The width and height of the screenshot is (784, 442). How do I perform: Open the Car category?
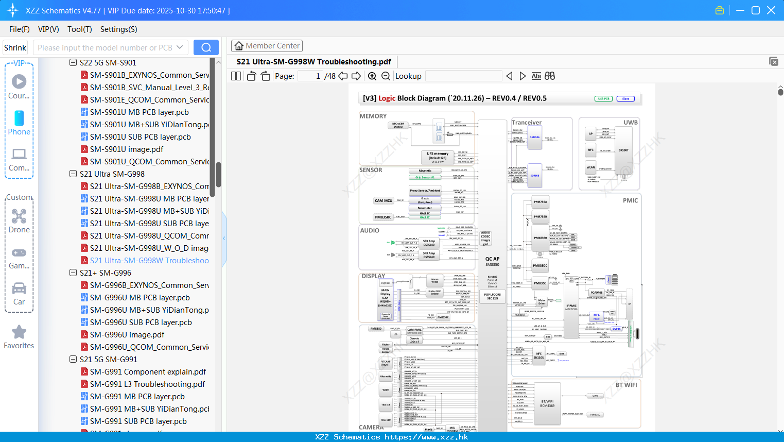(x=19, y=294)
